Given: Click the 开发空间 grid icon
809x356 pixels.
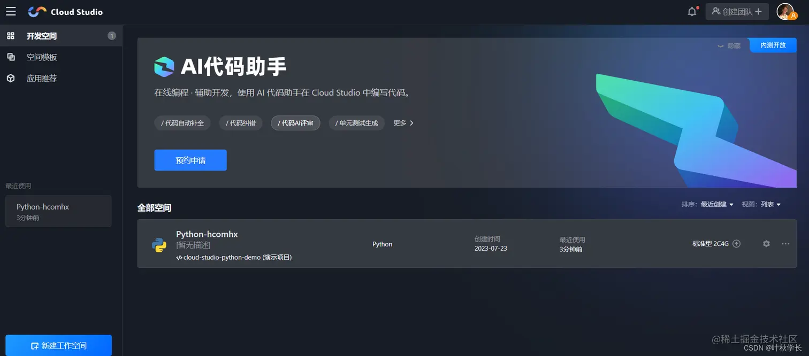Looking at the screenshot, I should [x=11, y=36].
